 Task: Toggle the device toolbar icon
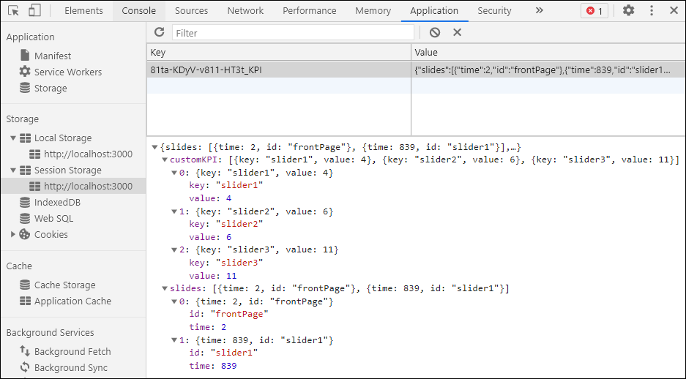coord(34,11)
